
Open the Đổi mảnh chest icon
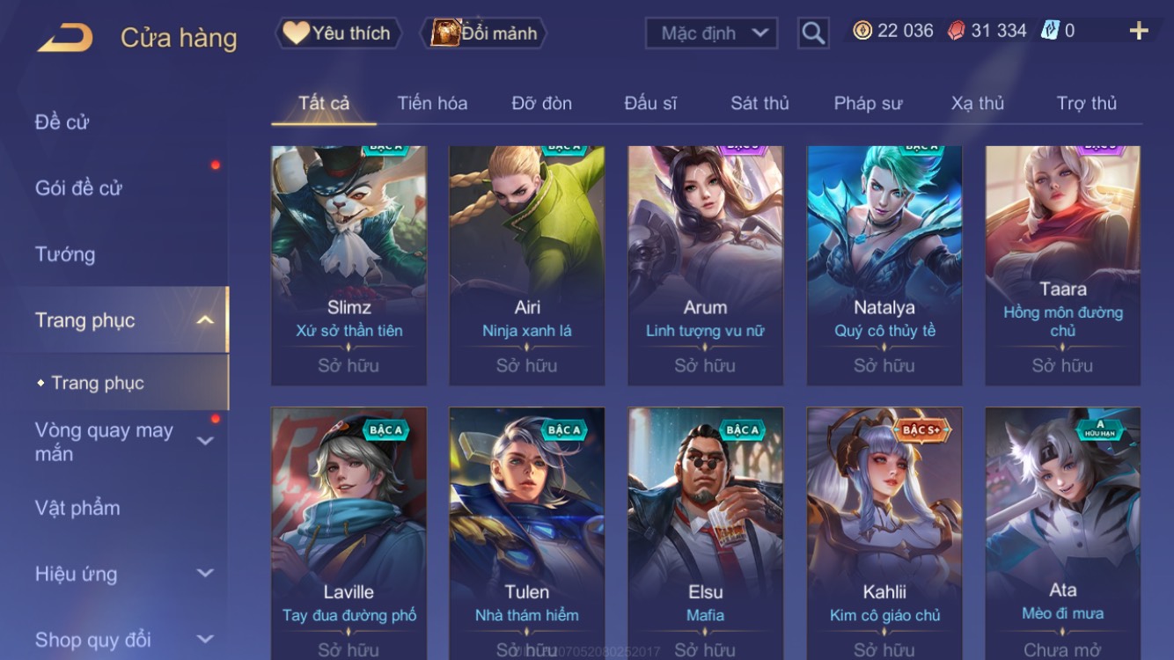[445, 33]
